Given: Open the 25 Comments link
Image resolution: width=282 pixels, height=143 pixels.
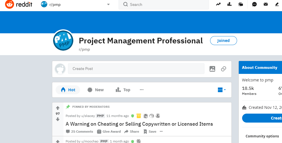Looking at the screenshot, I should pyautogui.click(x=79, y=132).
